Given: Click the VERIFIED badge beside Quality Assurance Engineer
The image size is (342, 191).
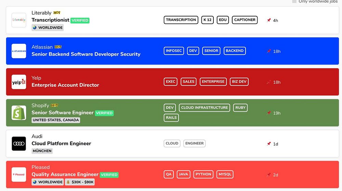Looking at the screenshot, I should 109,175.
